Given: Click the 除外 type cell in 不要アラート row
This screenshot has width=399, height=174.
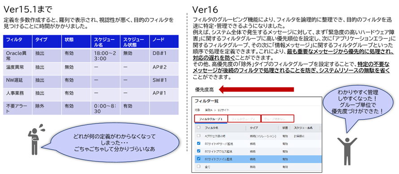Looking at the screenshot, I should pyautogui.click(x=47, y=108).
